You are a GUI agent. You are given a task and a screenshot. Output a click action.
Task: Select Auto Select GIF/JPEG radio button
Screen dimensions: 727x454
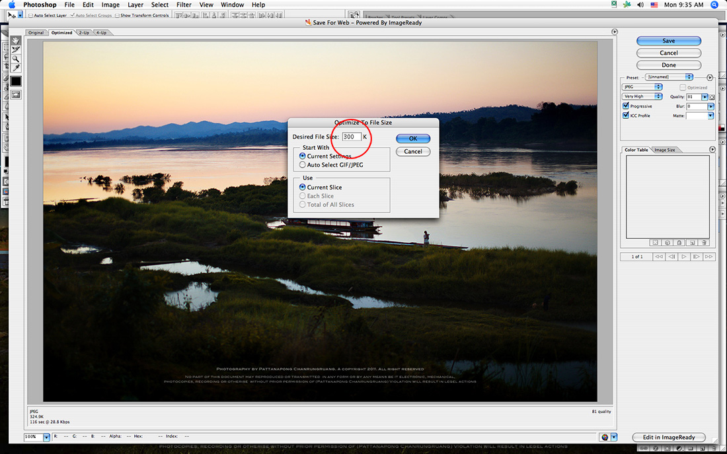click(303, 165)
